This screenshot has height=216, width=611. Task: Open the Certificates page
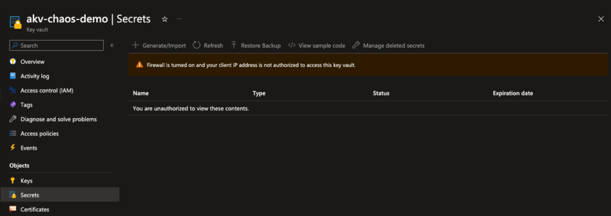(x=35, y=209)
